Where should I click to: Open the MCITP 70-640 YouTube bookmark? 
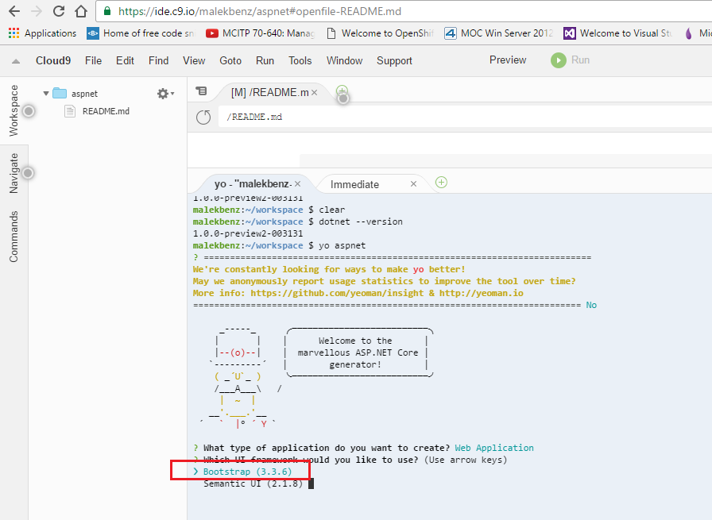coord(260,33)
